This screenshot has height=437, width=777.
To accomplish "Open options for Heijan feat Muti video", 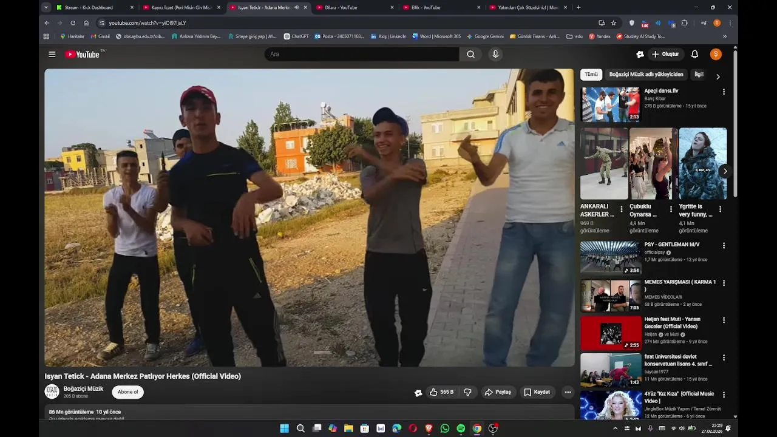I will 724,320.
